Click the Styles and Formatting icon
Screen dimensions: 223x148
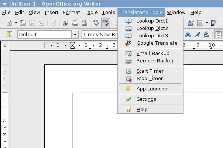[x=10, y=34]
